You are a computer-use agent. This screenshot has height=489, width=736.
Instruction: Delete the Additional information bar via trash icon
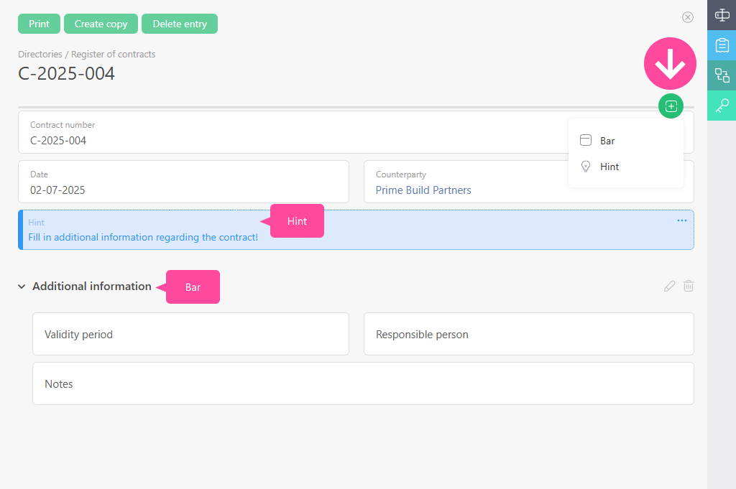[x=688, y=287]
